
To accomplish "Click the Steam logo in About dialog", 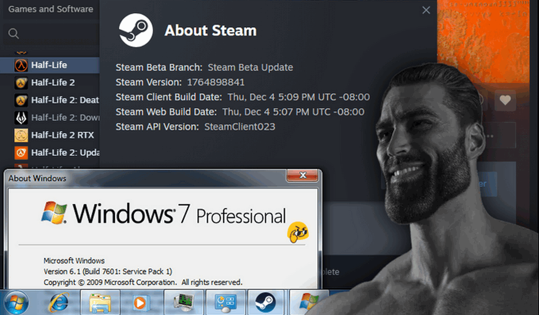I will tap(136, 30).
